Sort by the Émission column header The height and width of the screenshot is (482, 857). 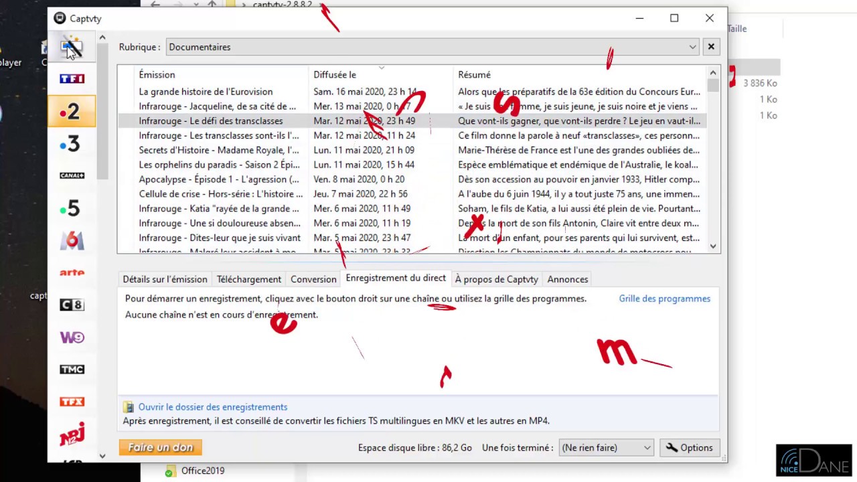[x=157, y=74]
